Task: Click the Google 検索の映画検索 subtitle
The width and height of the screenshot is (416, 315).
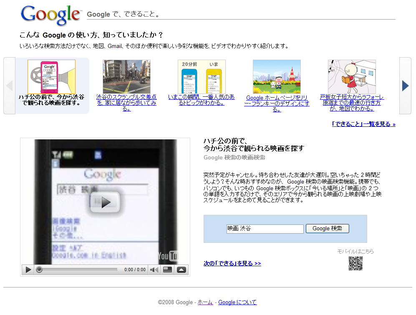Action: tap(234, 158)
